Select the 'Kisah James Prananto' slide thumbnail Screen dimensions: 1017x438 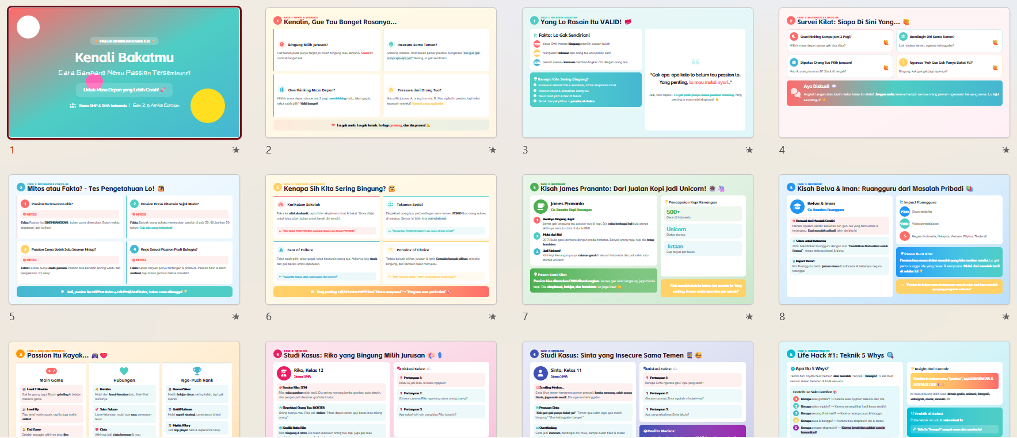coord(638,240)
